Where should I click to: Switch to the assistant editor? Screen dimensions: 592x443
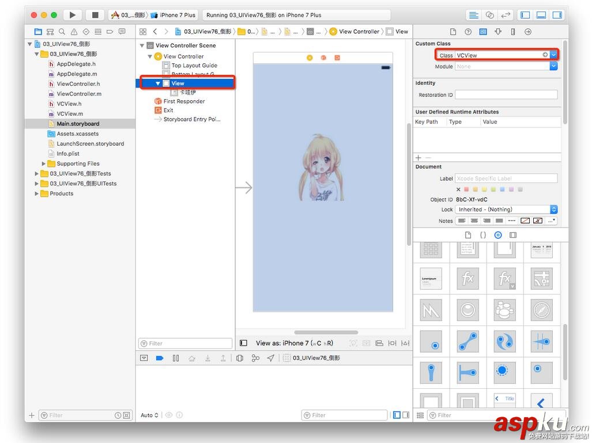point(490,15)
